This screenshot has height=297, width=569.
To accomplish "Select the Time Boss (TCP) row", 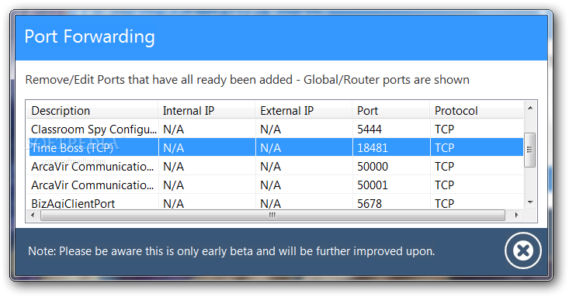I will [275, 148].
